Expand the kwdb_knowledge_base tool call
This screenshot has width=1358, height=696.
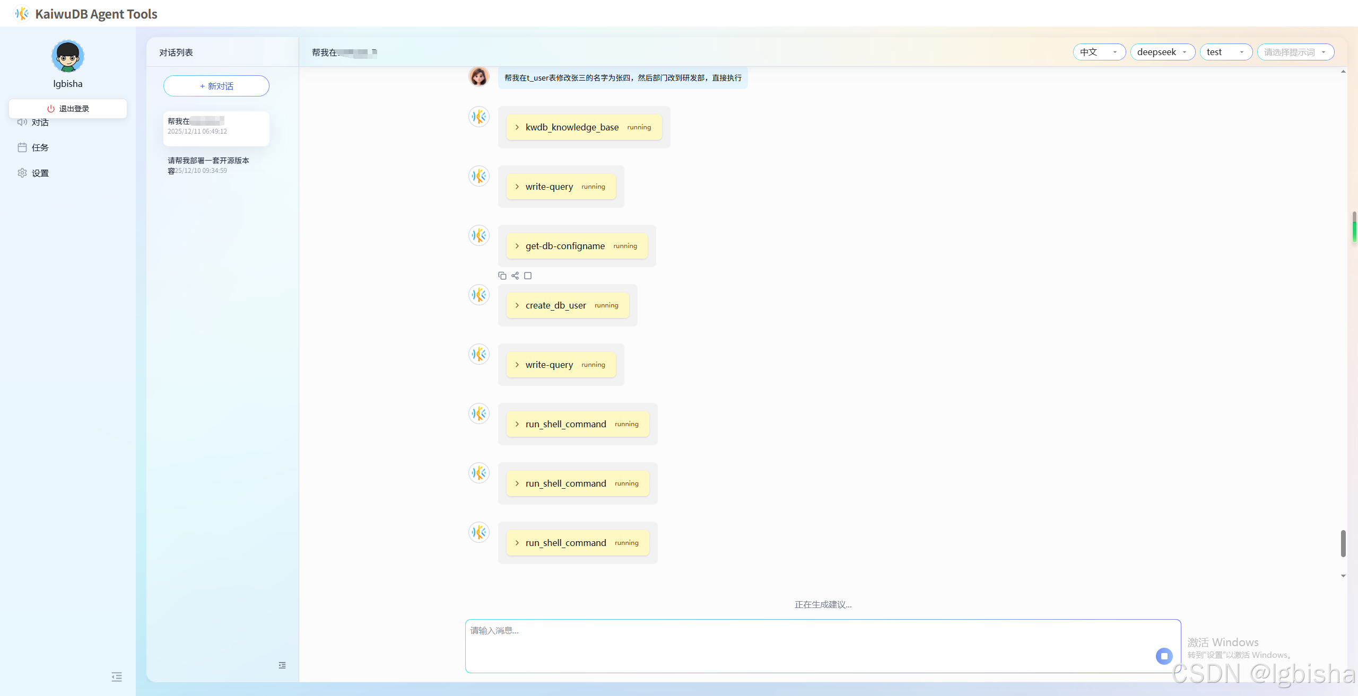[x=572, y=127]
